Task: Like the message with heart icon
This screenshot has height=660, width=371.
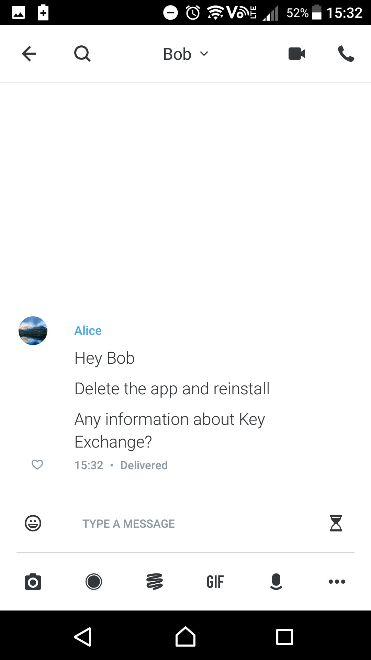Action: click(x=37, y=464)
